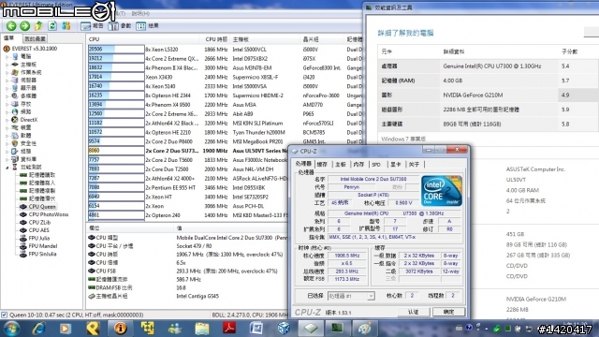Switch to the 選單 tab in left pane
Image resolution: width=599 pixels, height=337 pixels.
pos(9,38)
